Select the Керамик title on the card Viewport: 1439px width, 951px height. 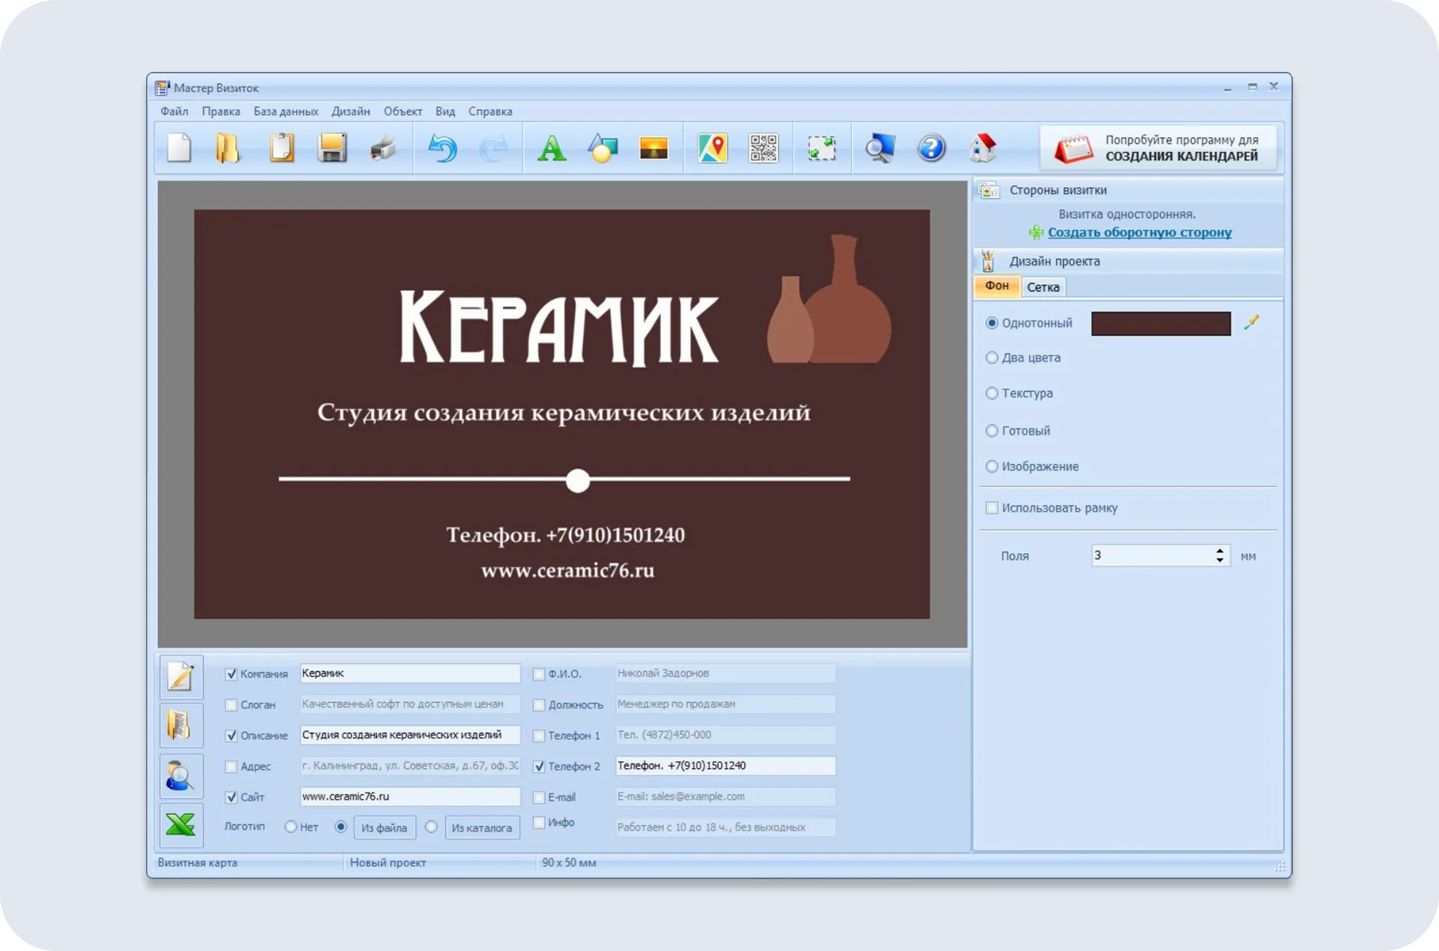(x=558, y=327)
